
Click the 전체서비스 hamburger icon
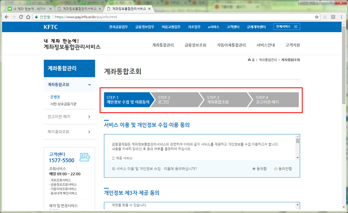pos(296,27)
